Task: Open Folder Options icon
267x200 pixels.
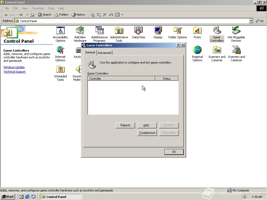Action: pyautogui.click(x=178, y=32)
